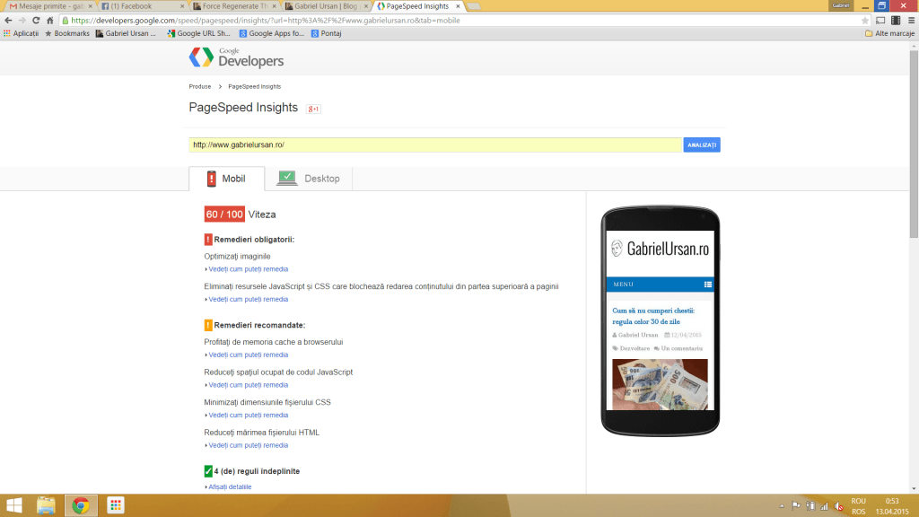The width and height of the screenshot is (919, 517).
Task: Click the Gabriel profile button in title bar
Action: (840, 5)
